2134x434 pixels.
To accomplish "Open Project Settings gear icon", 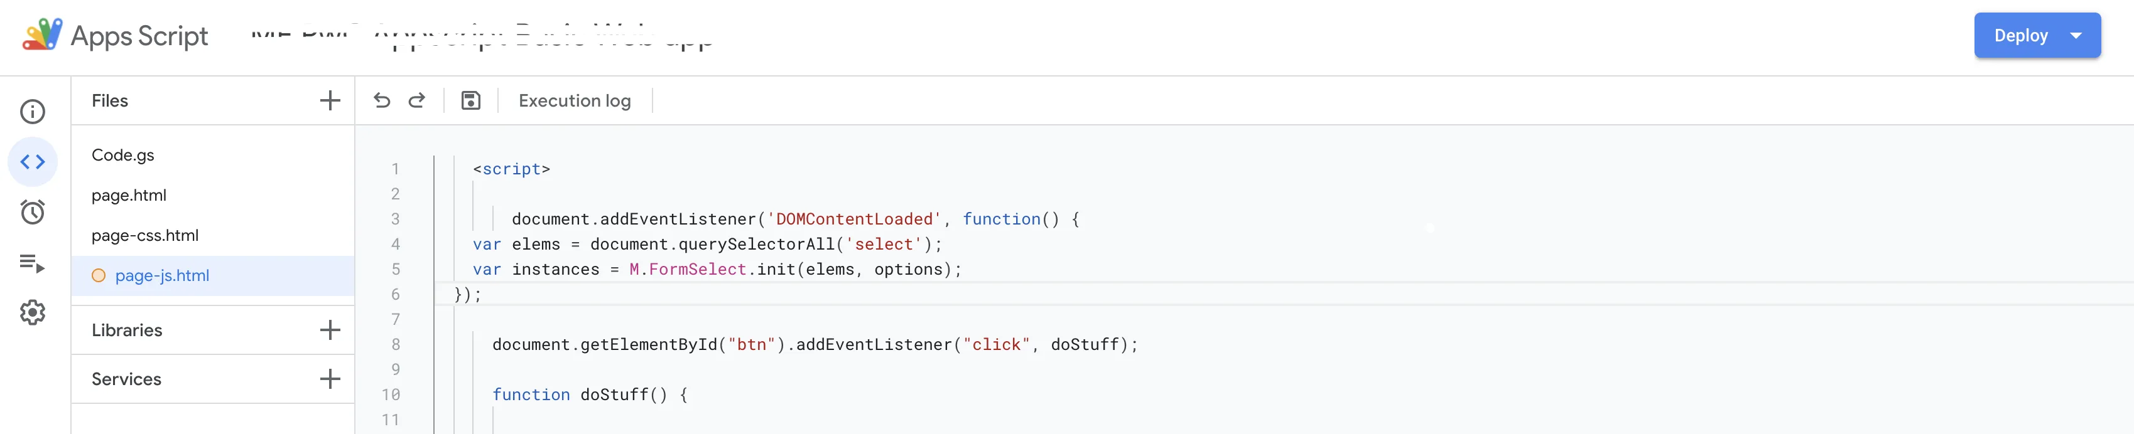I will (32, 312).
